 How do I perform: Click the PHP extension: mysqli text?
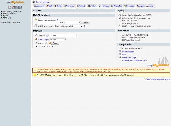[131, 40]
